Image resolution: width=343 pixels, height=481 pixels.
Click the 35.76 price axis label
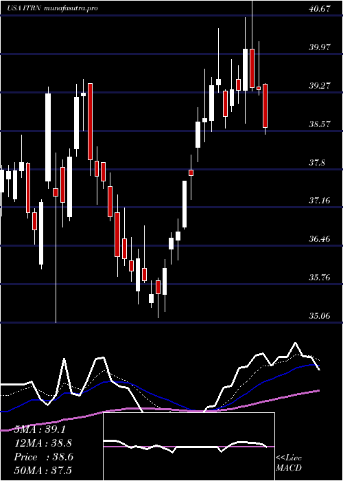click(320, 278)
